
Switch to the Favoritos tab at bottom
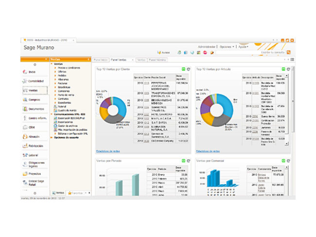point(76,193)
